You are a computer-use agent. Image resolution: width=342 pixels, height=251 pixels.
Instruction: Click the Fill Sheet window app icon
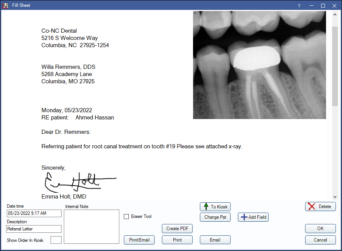click(x=5, y=5)
